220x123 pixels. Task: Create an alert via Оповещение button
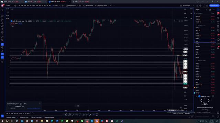point(88,5)
